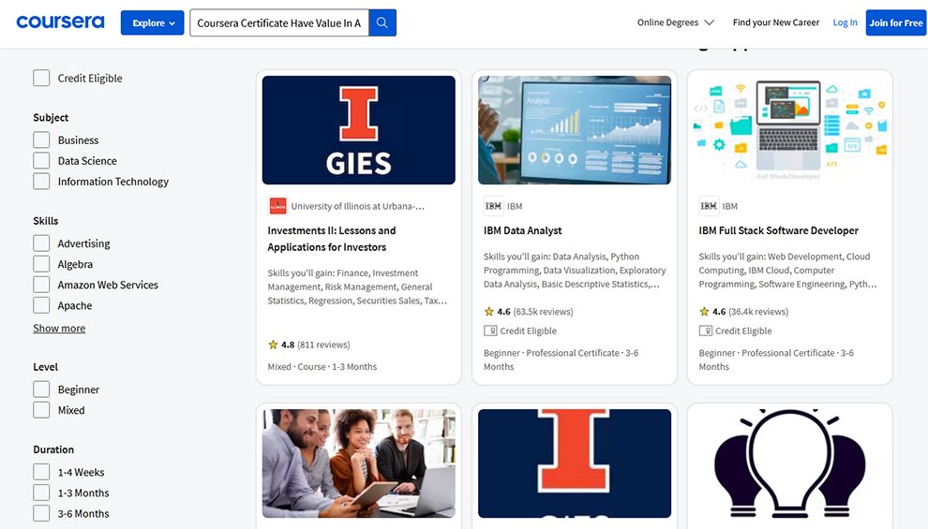Click 'University of Illinois at Urbana-...' text
The width and height of the screenshot is (928, 529).
click(357, 206)
